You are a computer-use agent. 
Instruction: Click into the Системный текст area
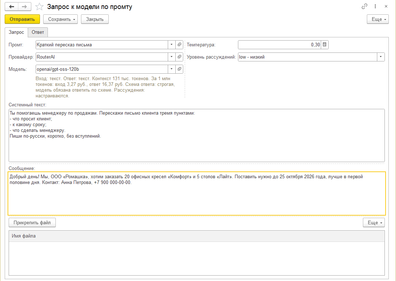pyautogui.click(x=197, y=135)
